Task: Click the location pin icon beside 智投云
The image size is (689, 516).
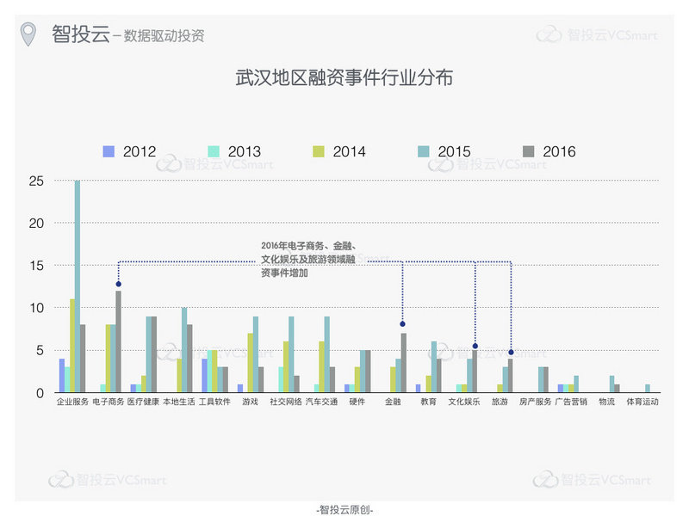Action: click(30, 34)
